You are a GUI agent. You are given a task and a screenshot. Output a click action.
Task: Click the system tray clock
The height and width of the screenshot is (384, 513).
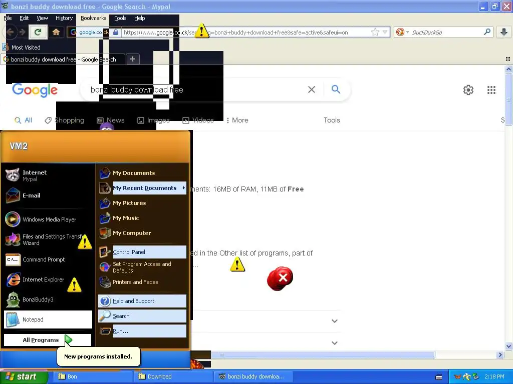coord(494,376)
